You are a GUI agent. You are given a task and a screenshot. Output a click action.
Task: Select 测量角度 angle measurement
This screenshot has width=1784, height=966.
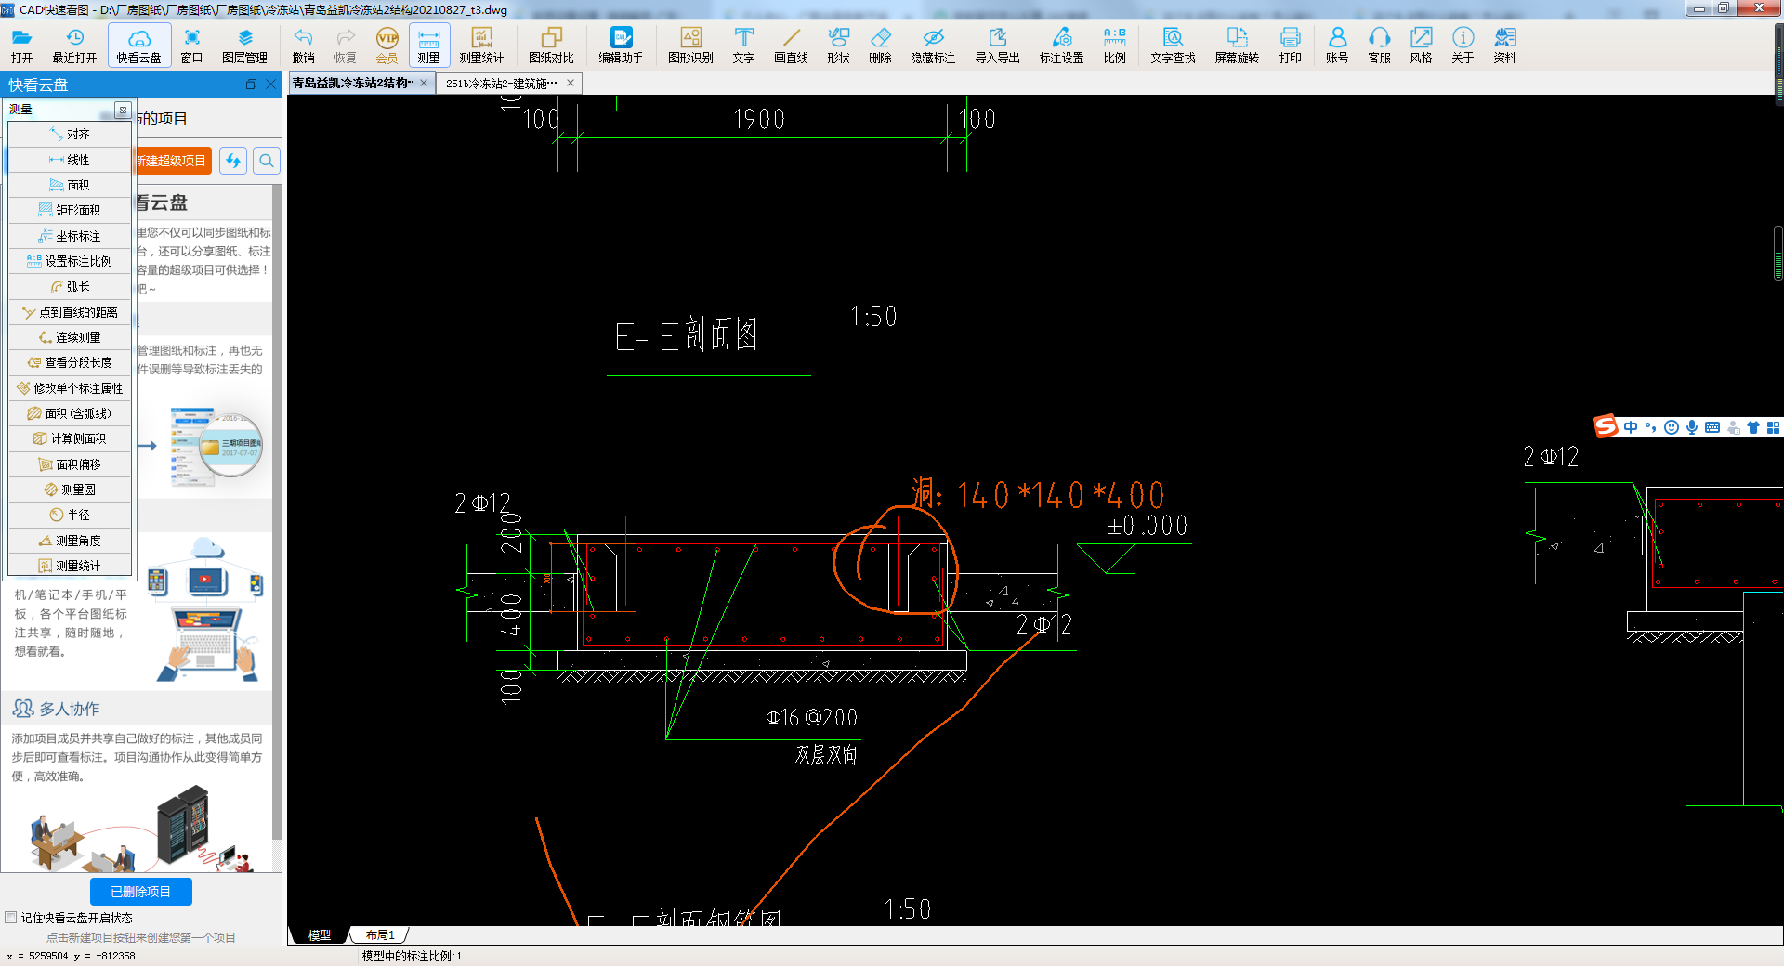(x=70, y=541)
